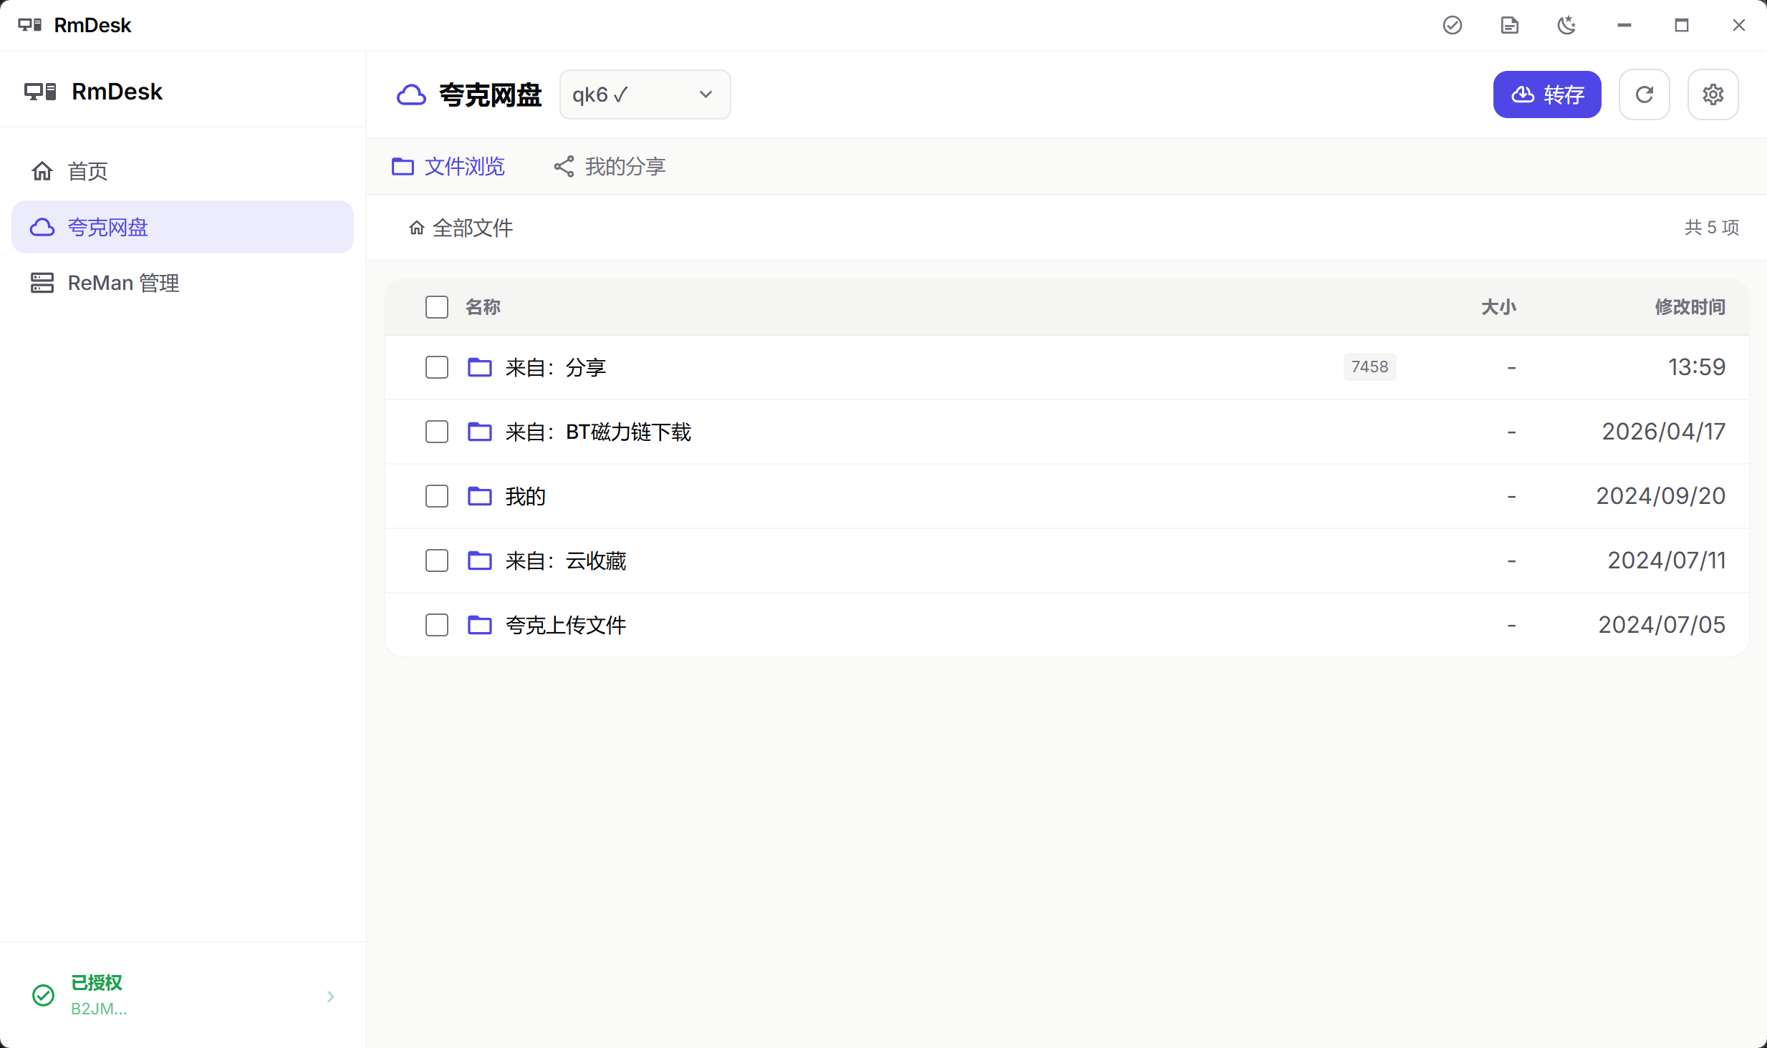
Task: Switch to 我的分享 tab
Action: [610, 167]
